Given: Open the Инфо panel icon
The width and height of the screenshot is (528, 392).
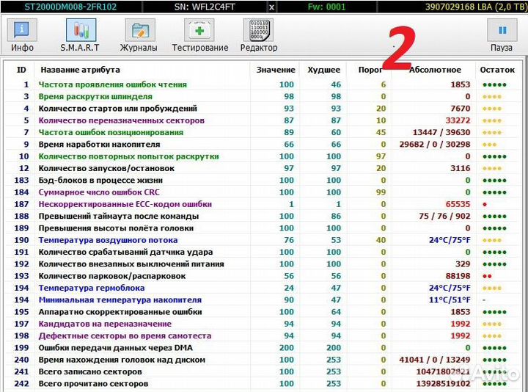Looking at the screenshot, I should 22,31.
